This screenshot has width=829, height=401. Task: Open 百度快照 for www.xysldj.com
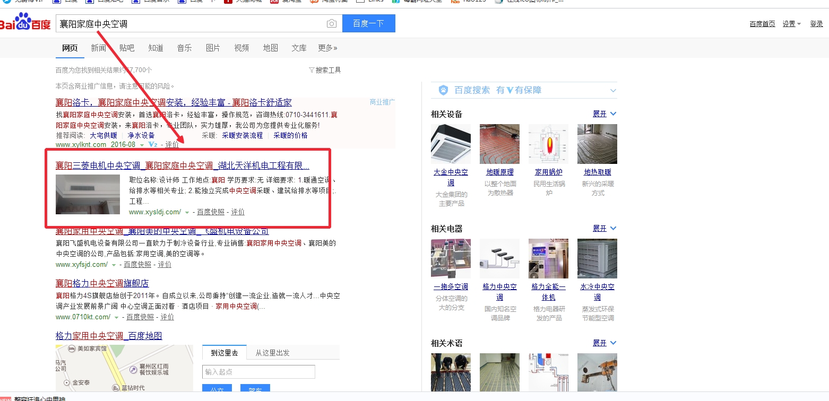click(211, 212)
